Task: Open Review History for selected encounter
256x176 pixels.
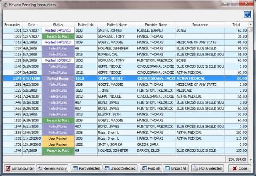Action: coord(52,168)
